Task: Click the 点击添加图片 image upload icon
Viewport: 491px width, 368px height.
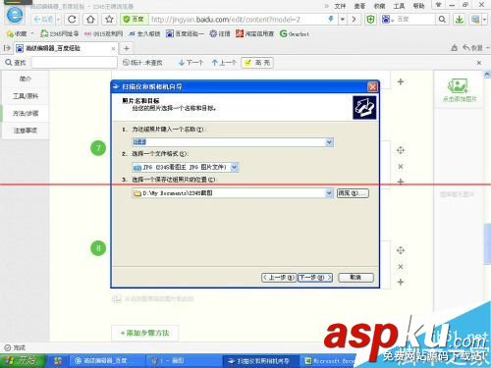Action: click(458, 86)
